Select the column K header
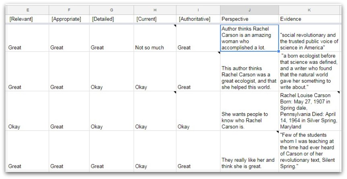This screenshot has width=347, height=179. coord(309,10)
